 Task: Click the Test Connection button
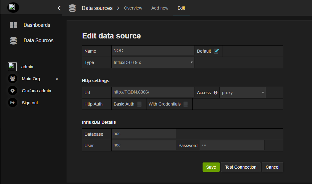240,167
